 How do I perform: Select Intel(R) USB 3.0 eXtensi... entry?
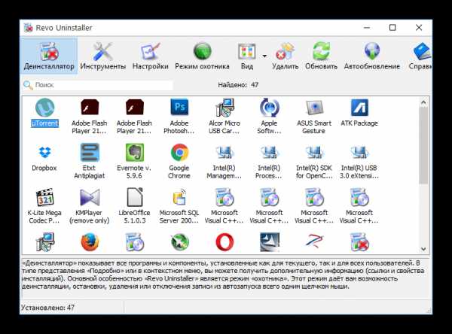point(359,161)
